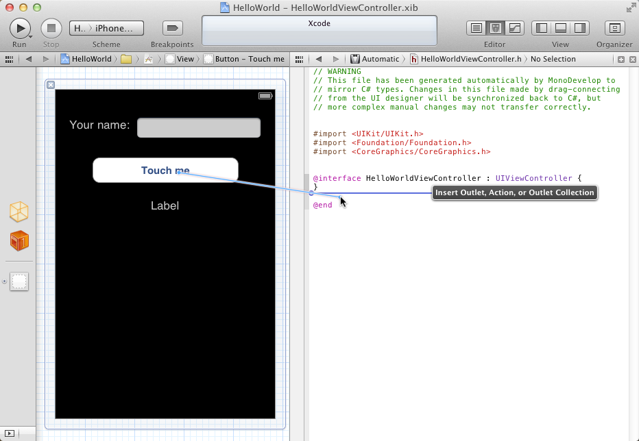Select the Assistant editor button

click(x=495, y=28)
